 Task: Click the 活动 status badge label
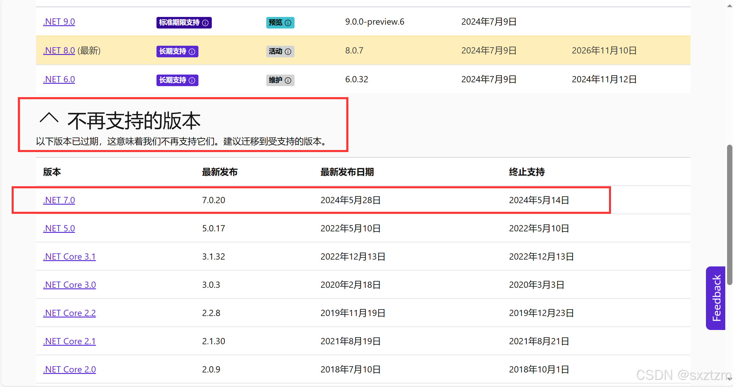click(275, 51)
